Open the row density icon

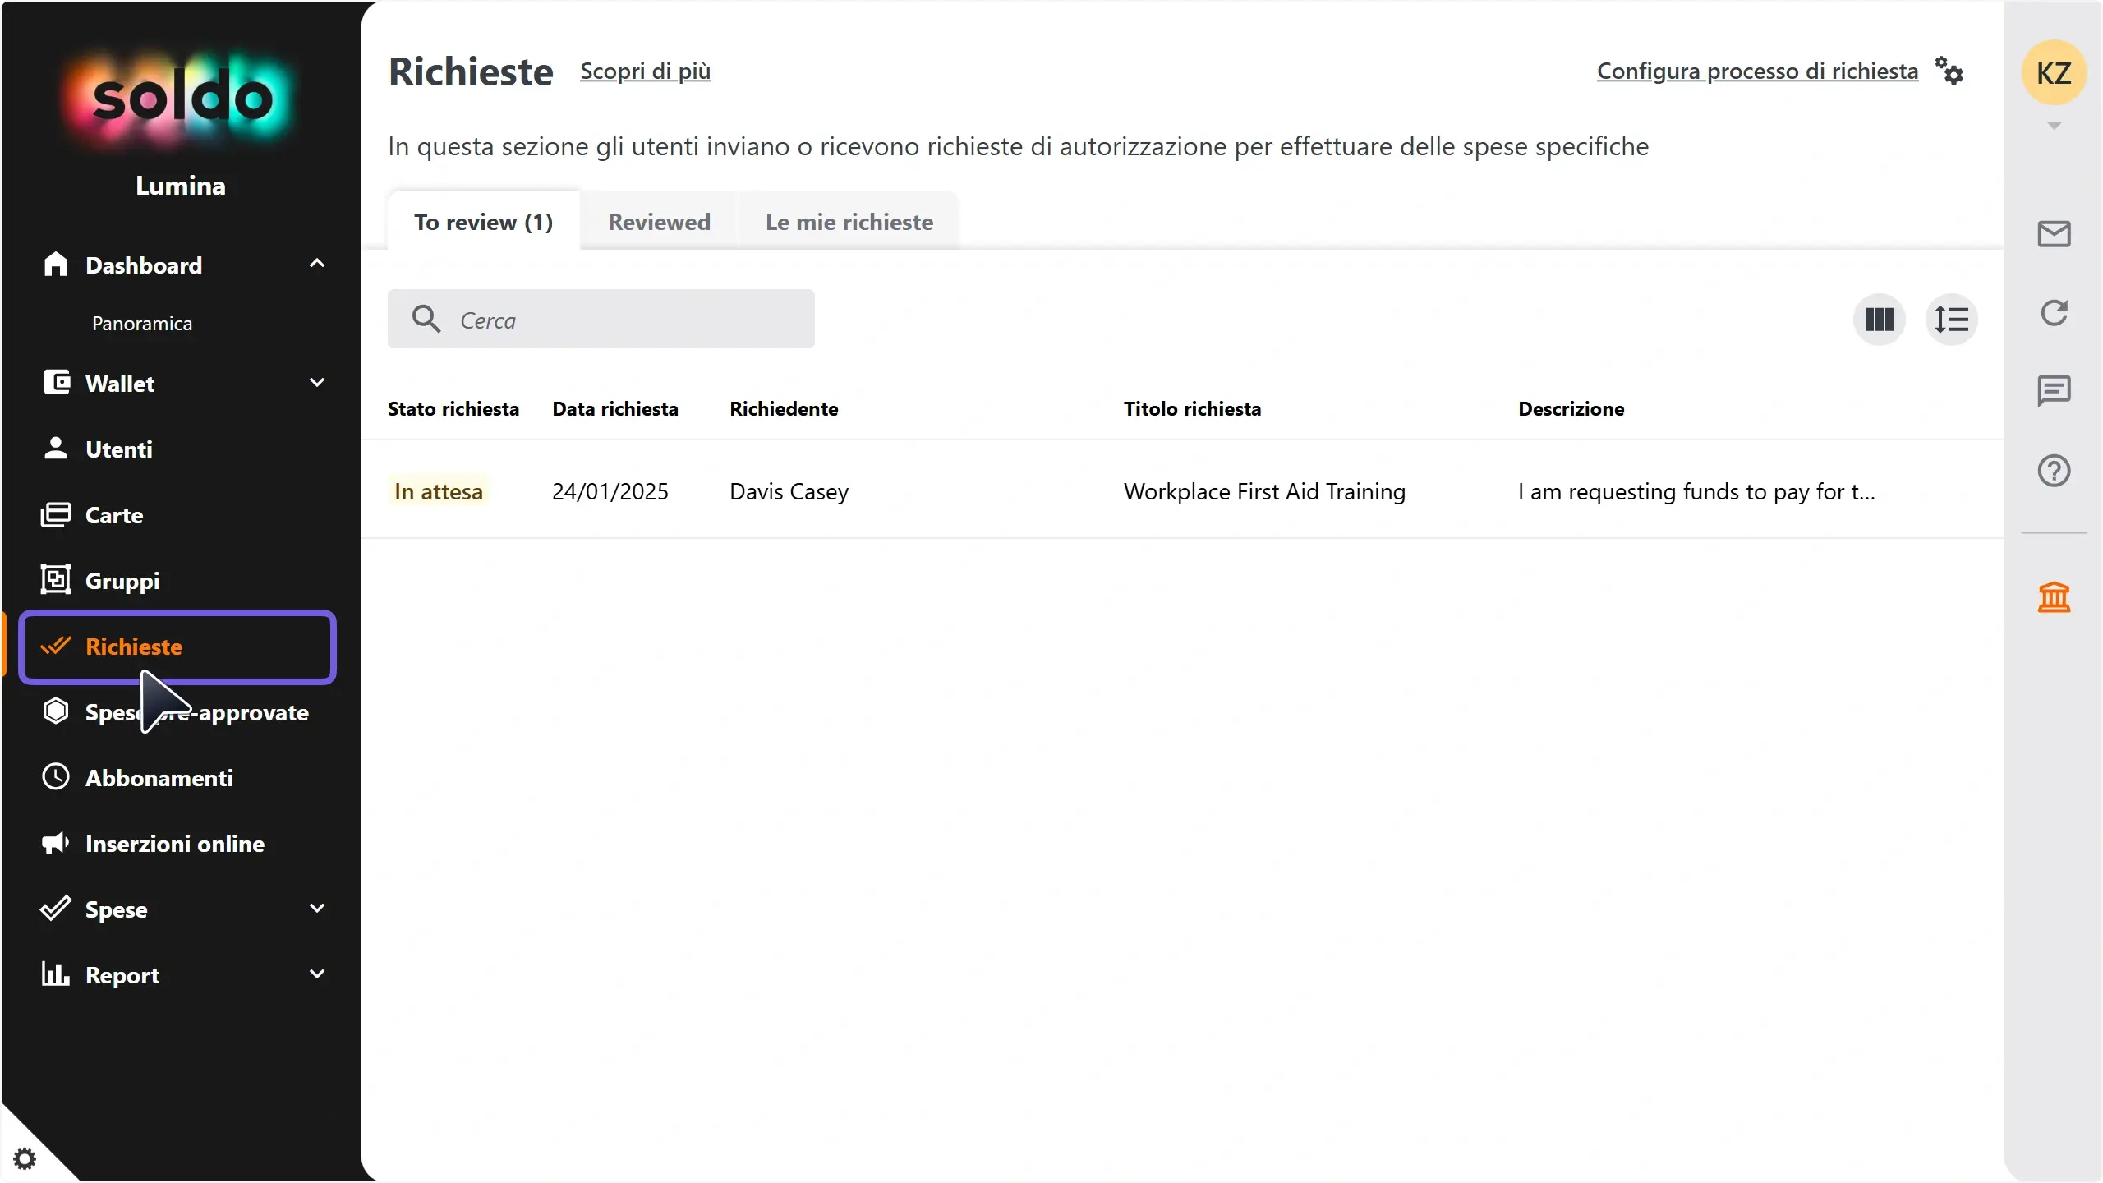coord(1952,320)
